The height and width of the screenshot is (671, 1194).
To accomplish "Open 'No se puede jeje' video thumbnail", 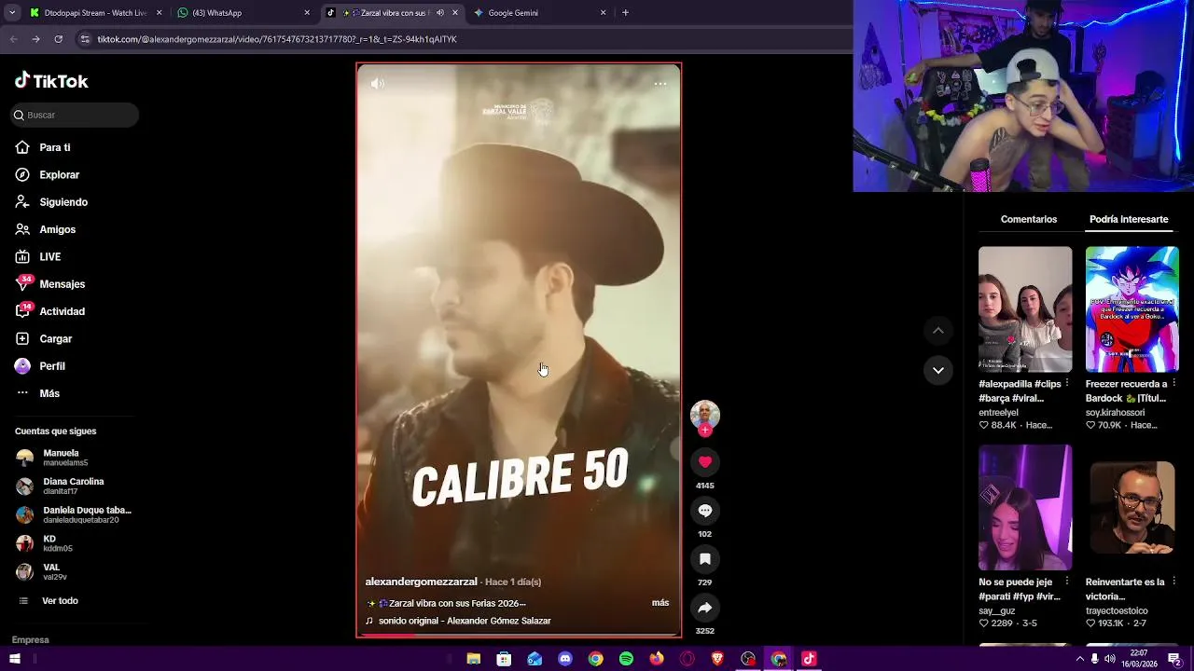I will (x=1025, y=507).
